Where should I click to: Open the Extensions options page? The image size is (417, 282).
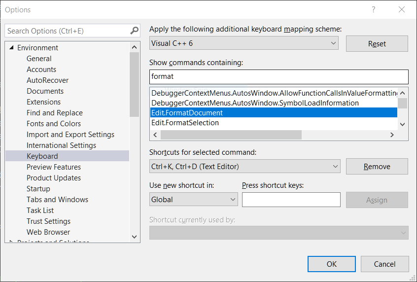(x=43, y=102)
